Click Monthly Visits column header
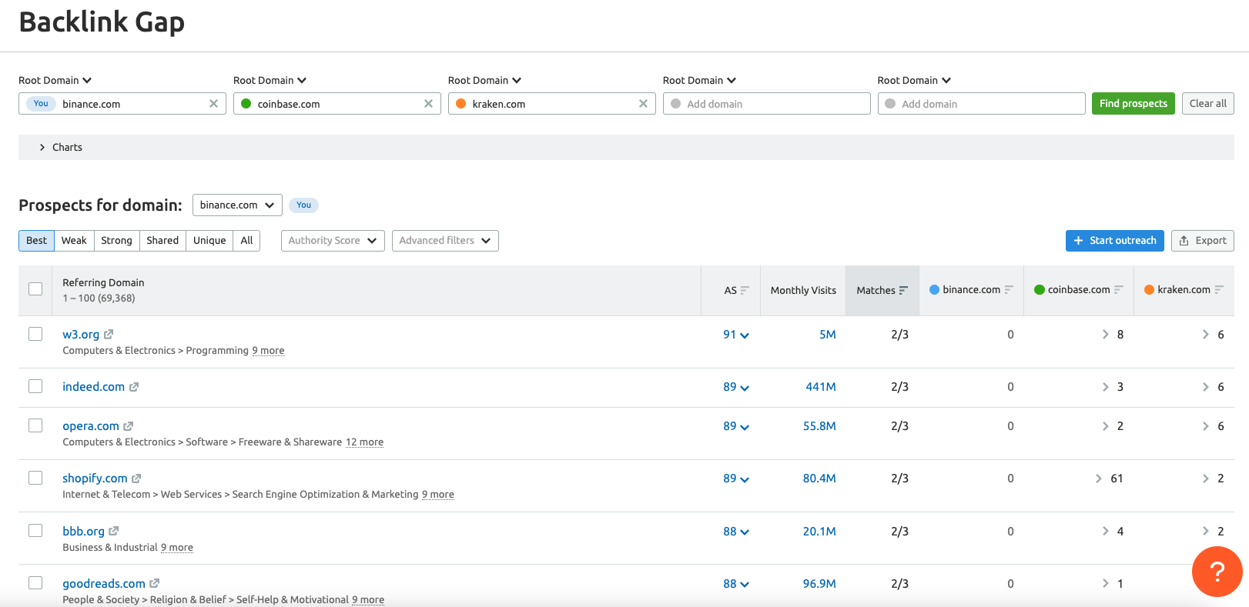 coord(803,290)
